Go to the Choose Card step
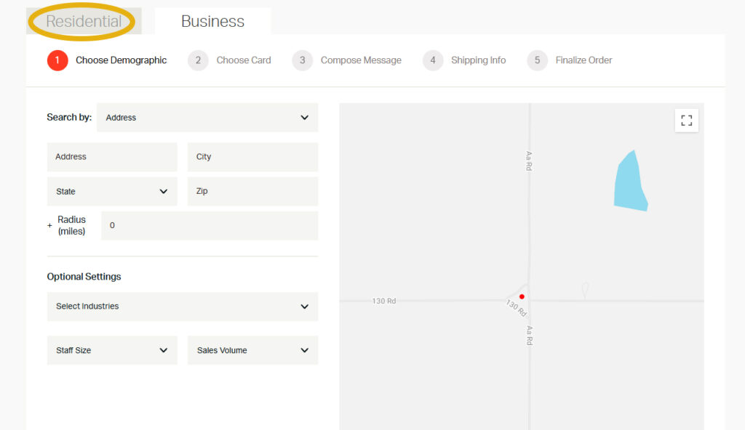Screen dimensions: 745x430 (x=243, y=60)
